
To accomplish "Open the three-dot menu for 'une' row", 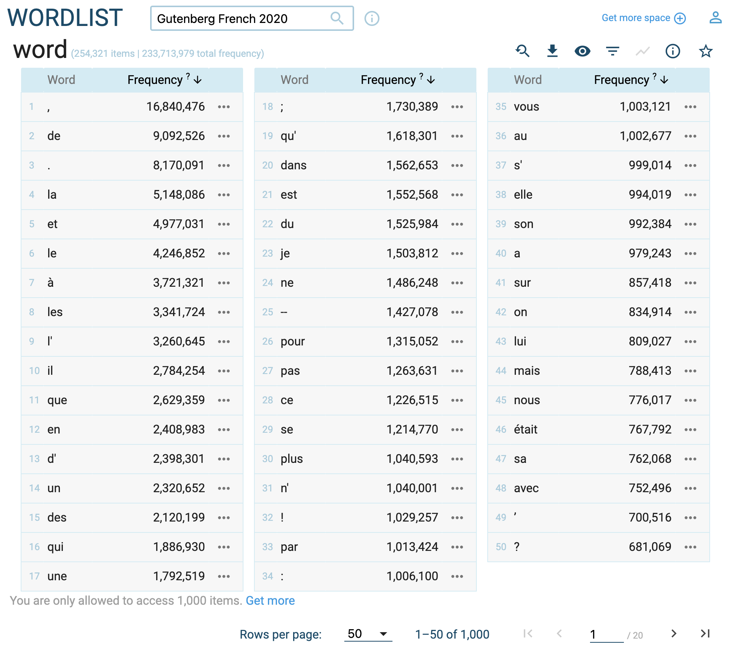I will pyautogui.click(x=224, y=576).
